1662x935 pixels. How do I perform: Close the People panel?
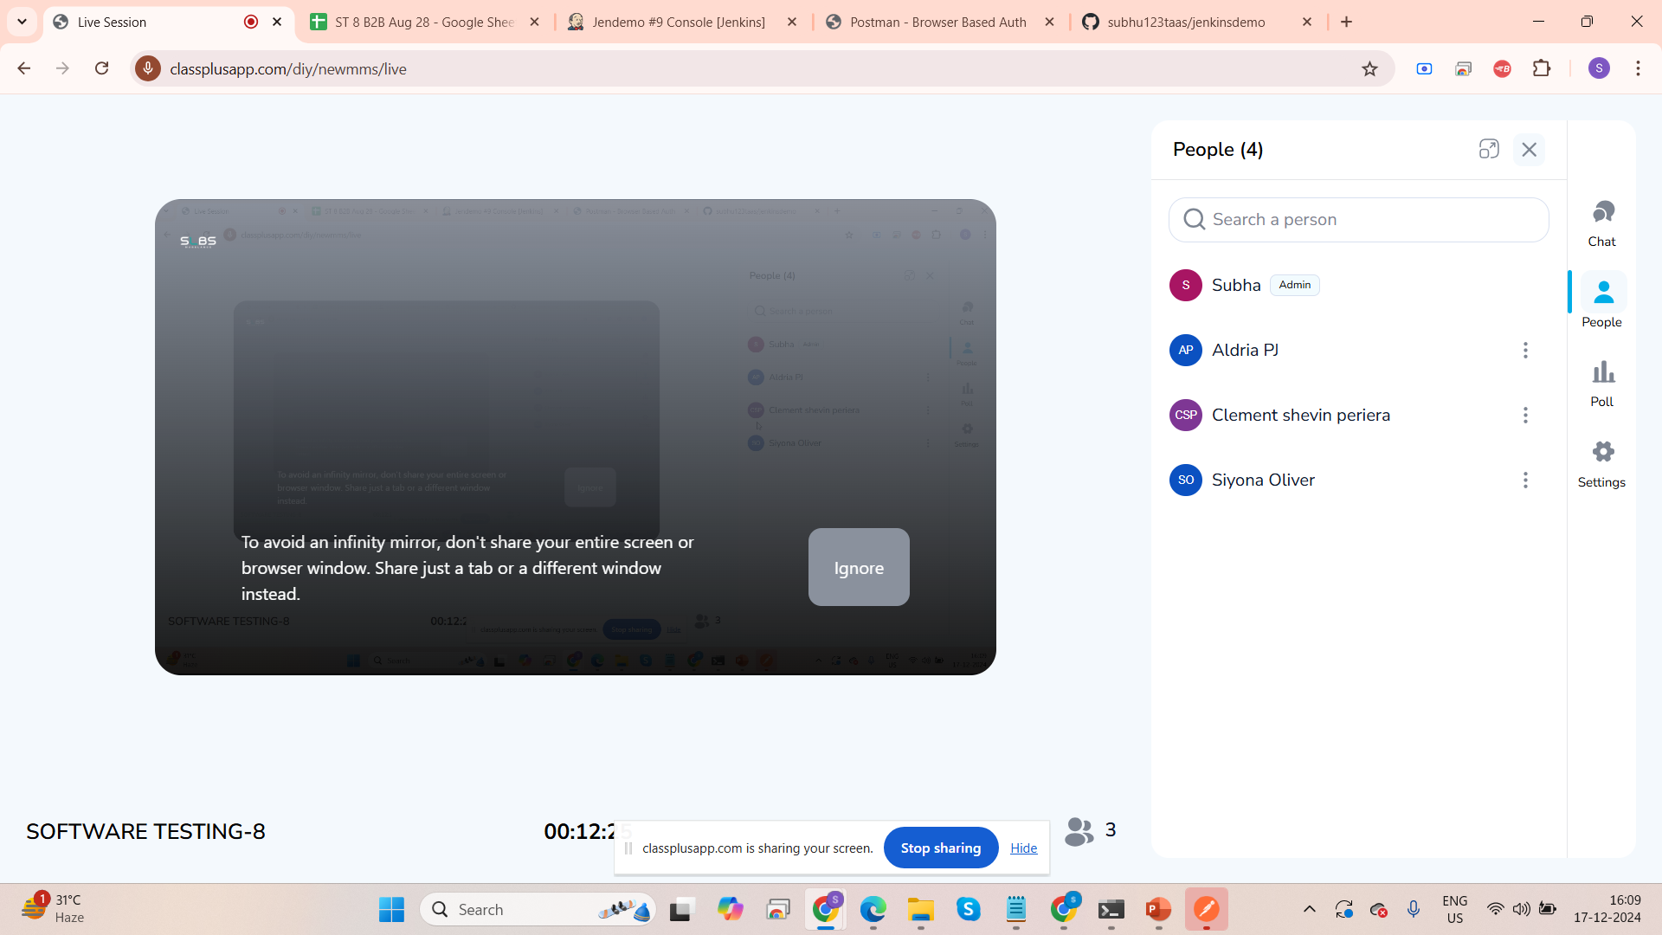tap(1530, 150)
